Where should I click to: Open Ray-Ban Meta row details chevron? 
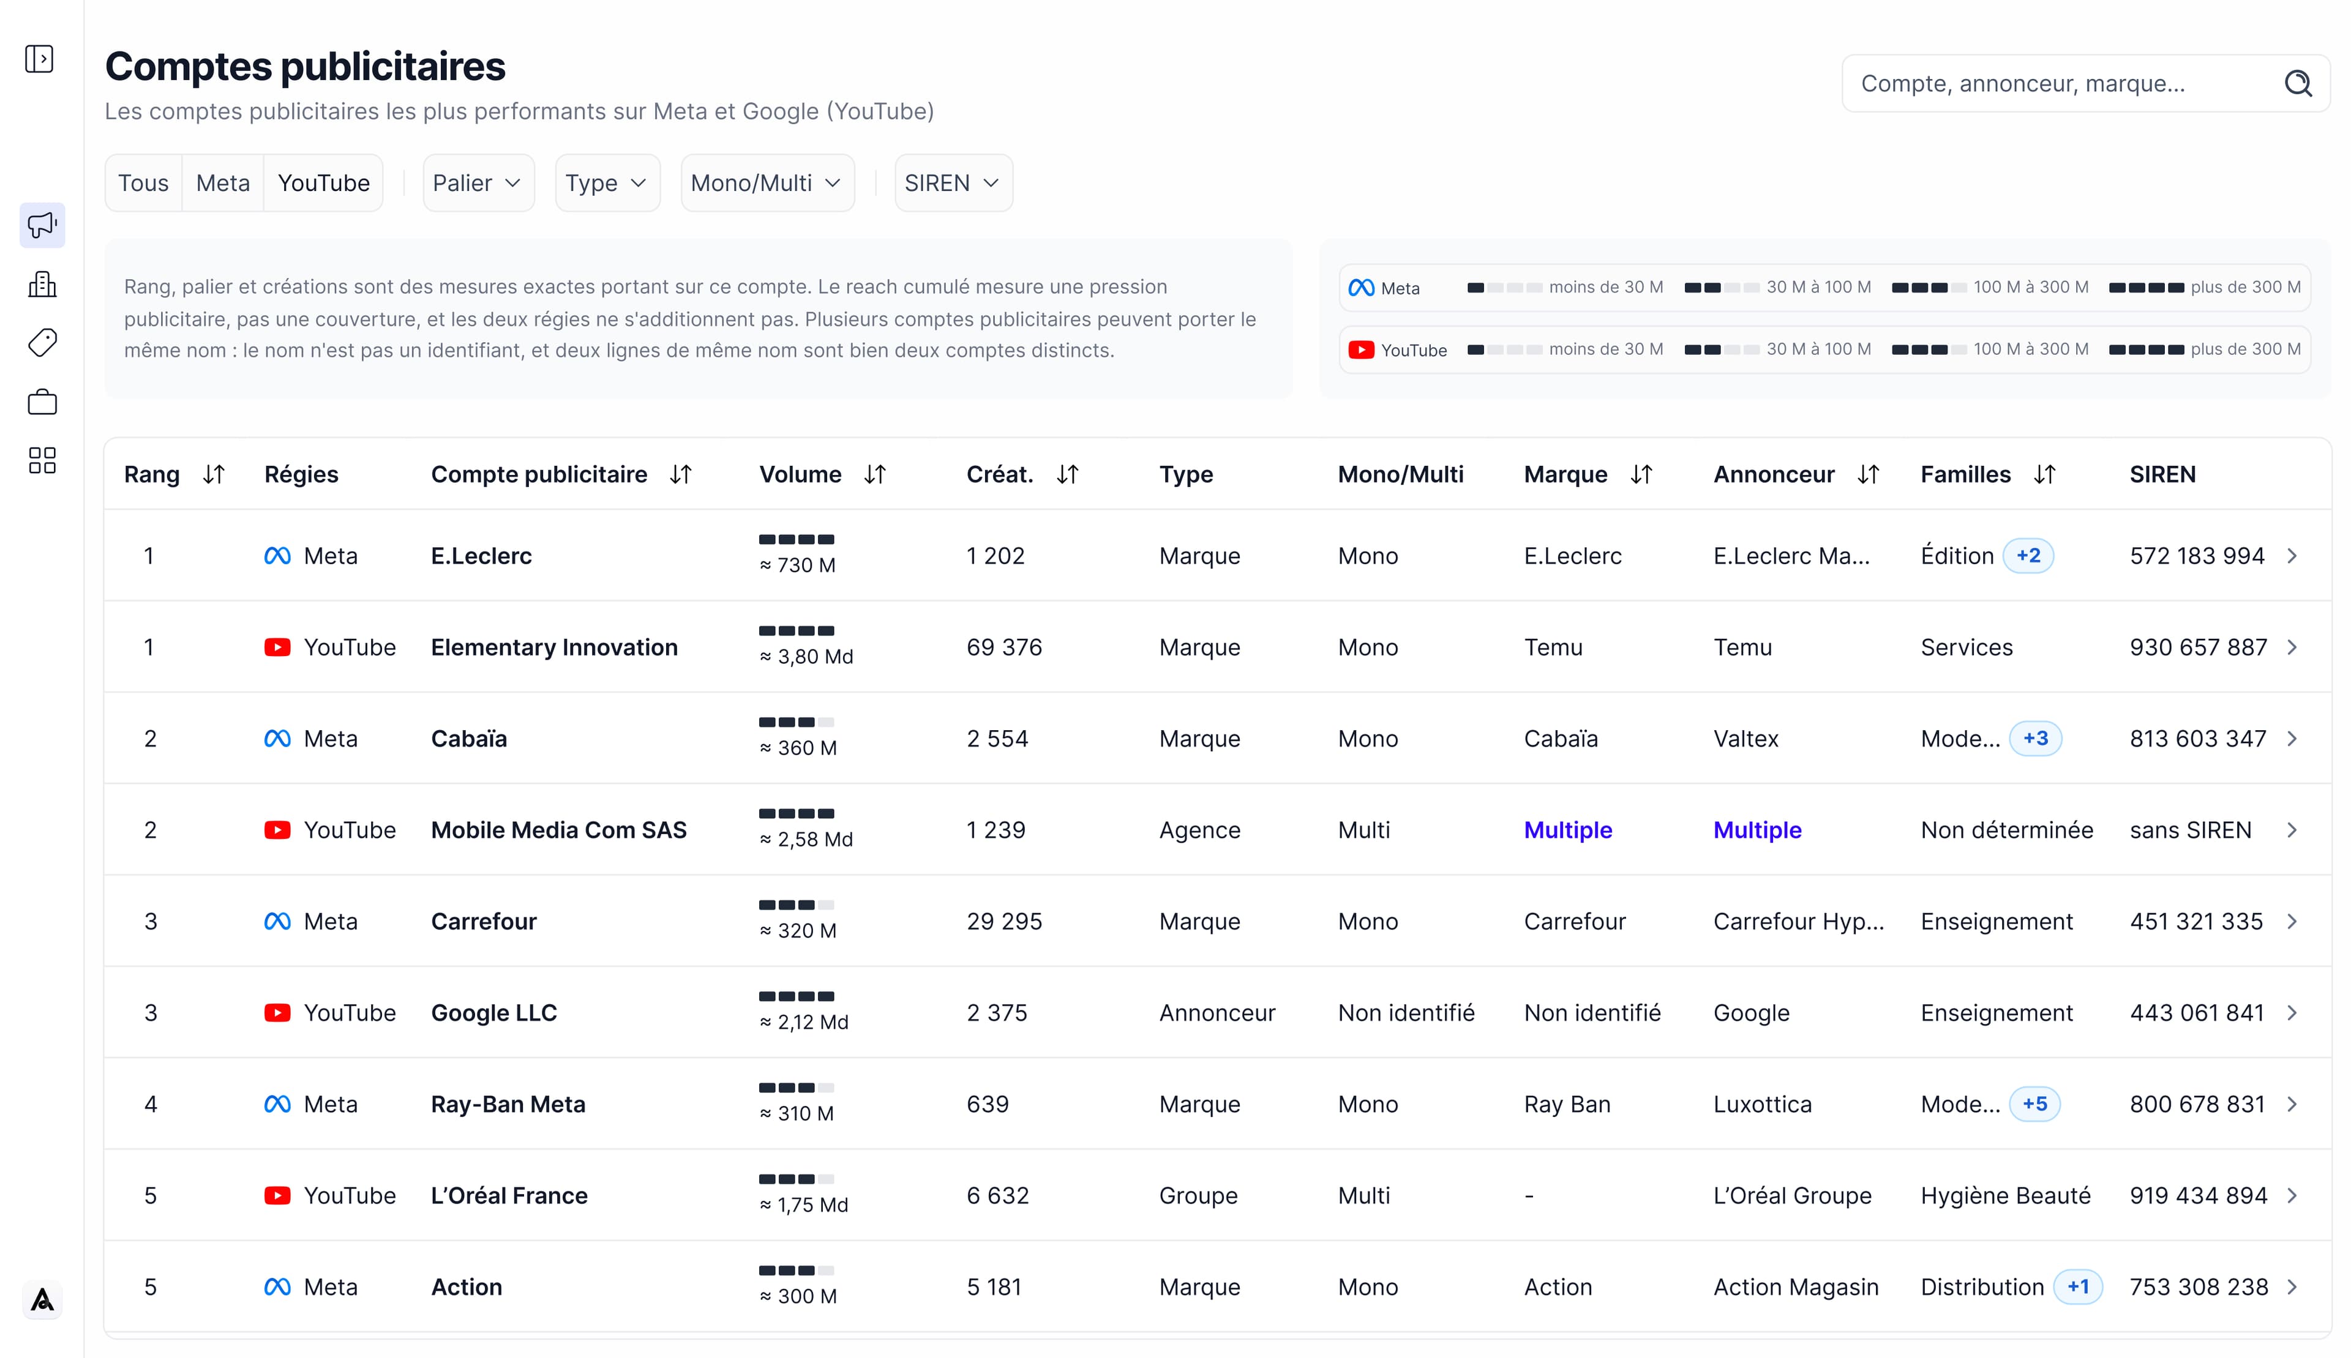[x=2292, y=1104]
